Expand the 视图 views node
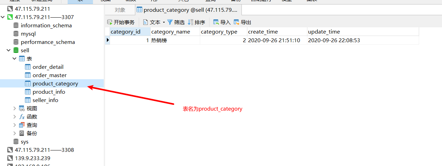442x166 pixels. coord(15,108)
